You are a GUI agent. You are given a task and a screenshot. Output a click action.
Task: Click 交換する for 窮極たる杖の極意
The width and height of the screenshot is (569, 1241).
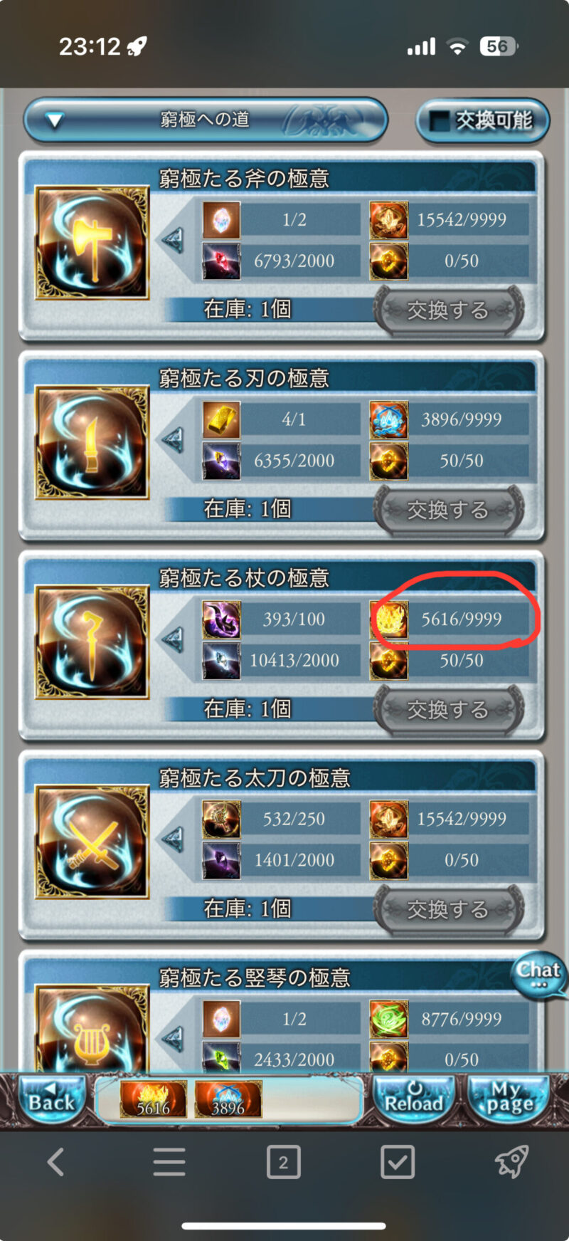pos(449,710)
